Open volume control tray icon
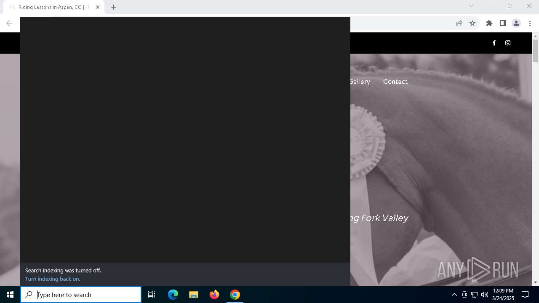Viewport: 539px width, 303px height. [485, 295]
